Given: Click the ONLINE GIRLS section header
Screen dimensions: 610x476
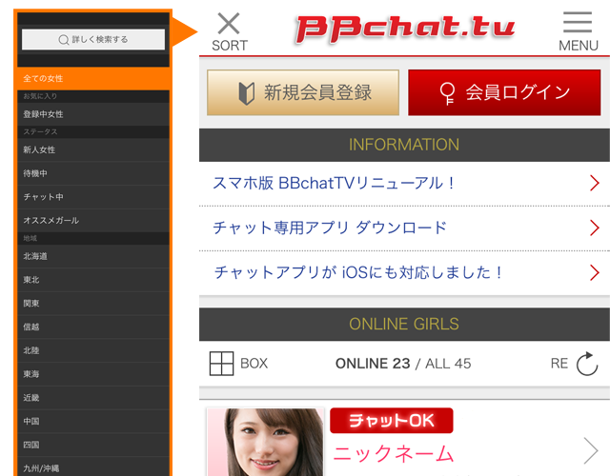Looking at the screenshot, I should pos(404,325).
